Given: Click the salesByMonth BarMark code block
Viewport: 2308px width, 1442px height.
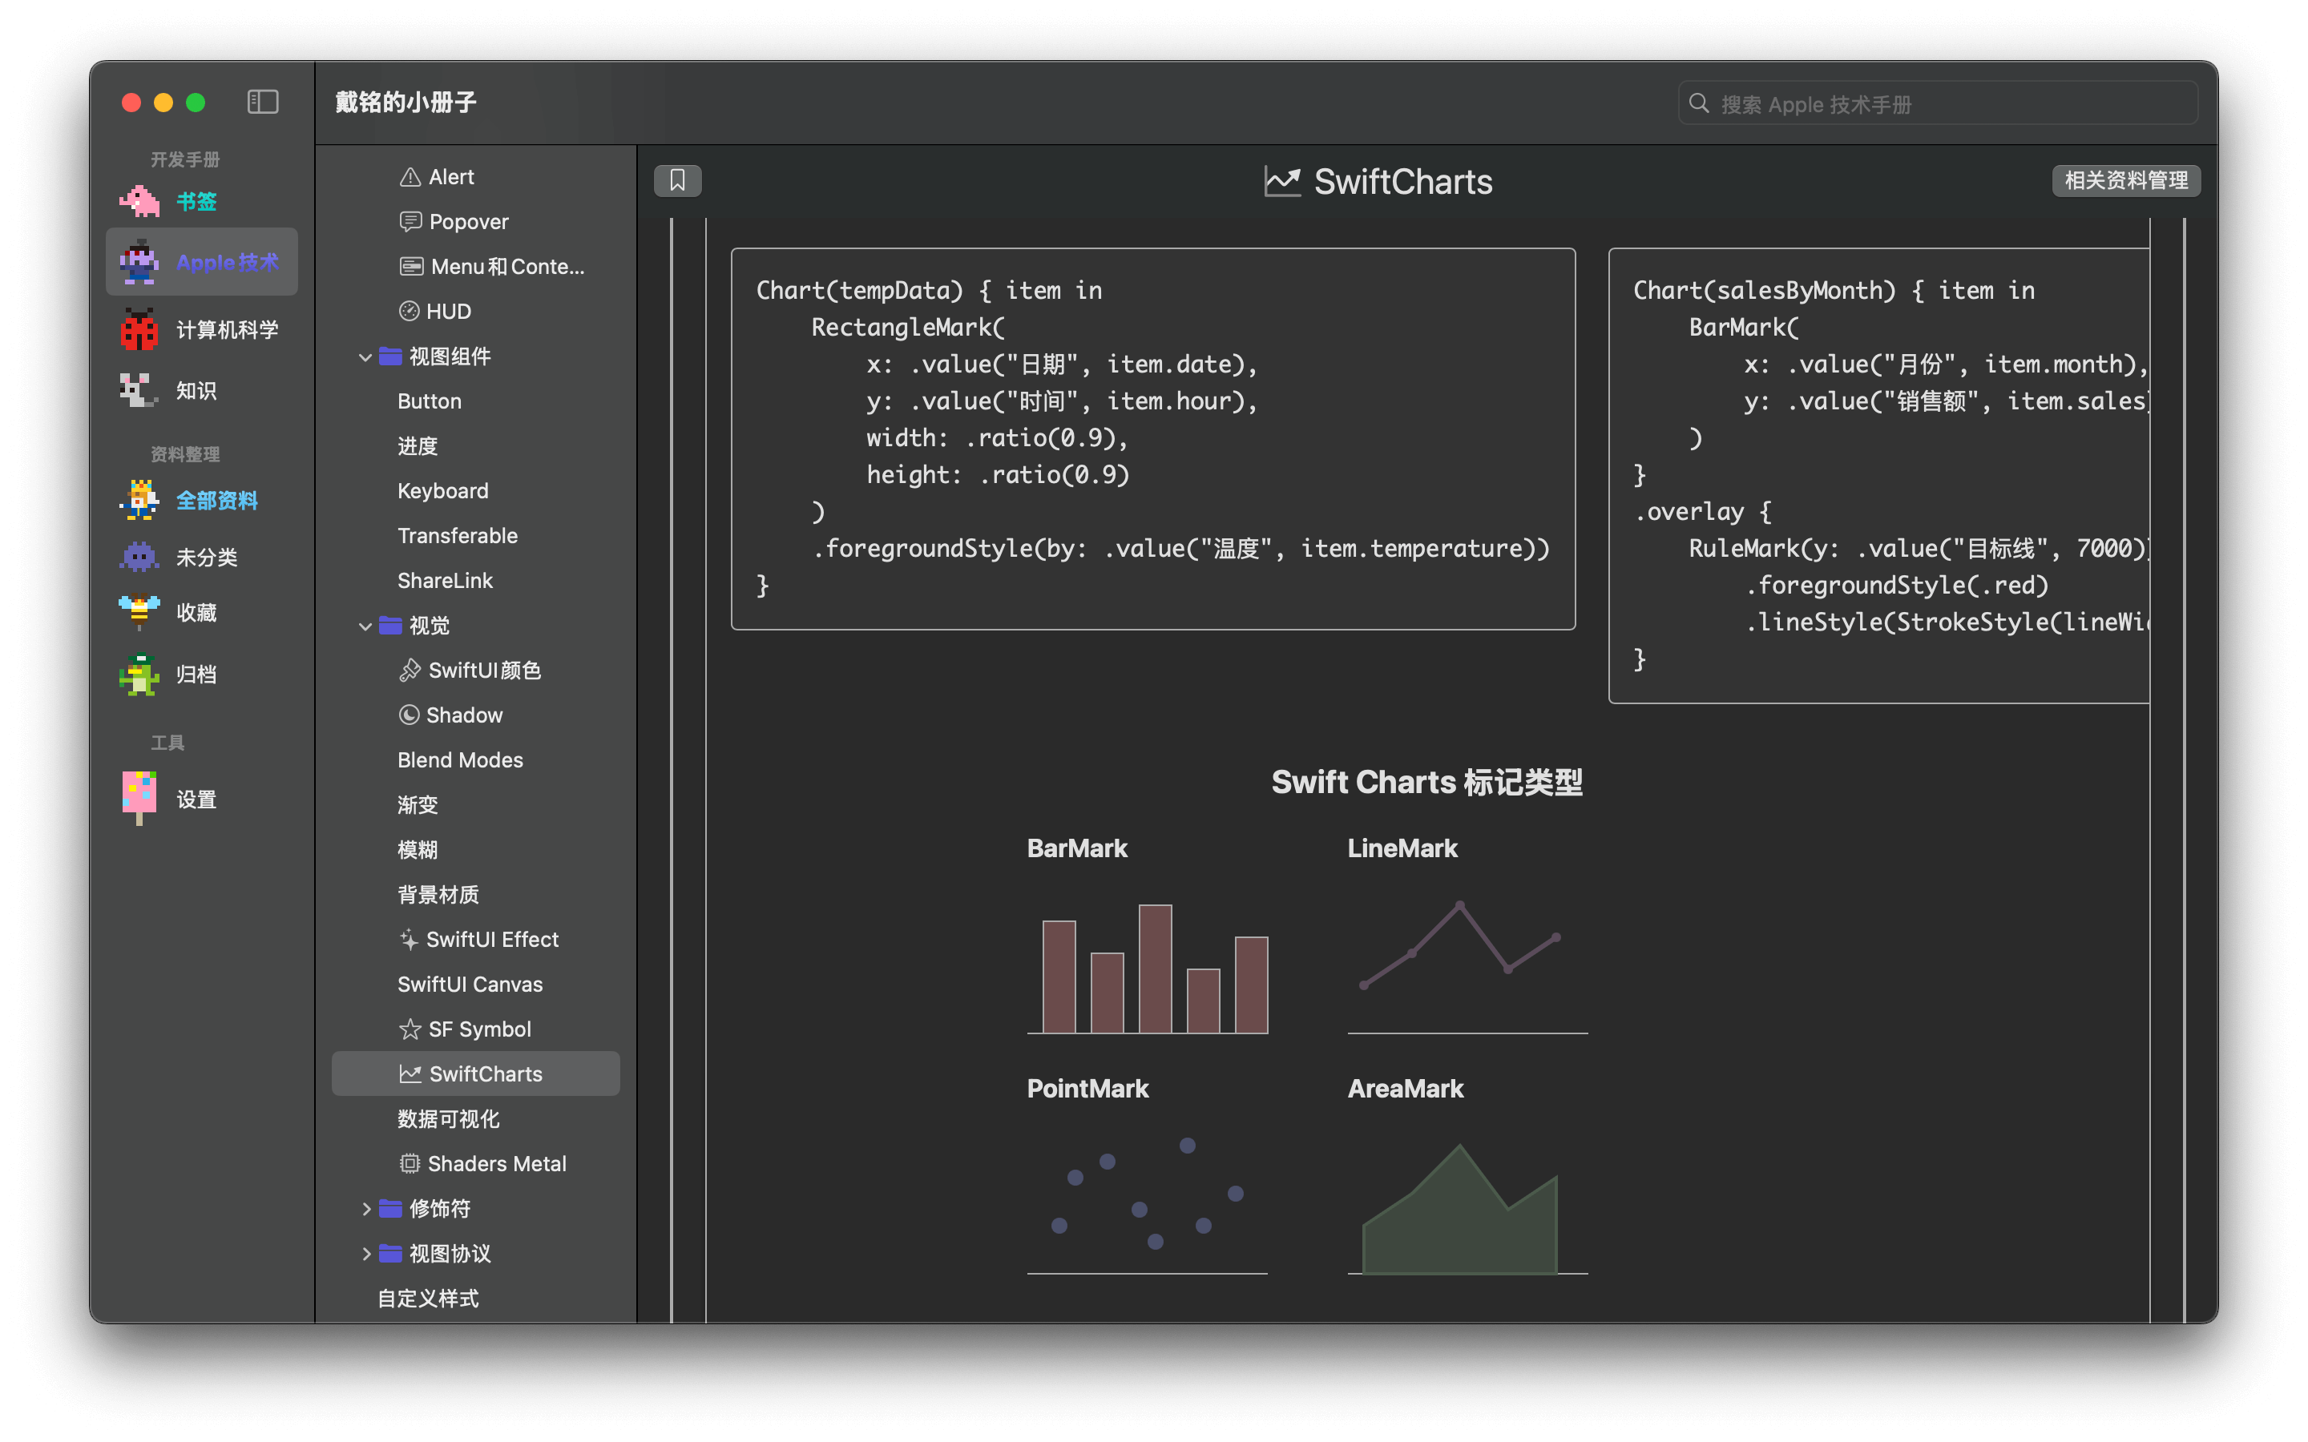Looking at the screenshot, I should (x=1878, y=476).
